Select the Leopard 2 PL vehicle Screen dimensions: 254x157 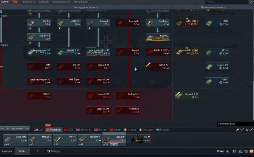pyautogui.click(x=187, y=96)
